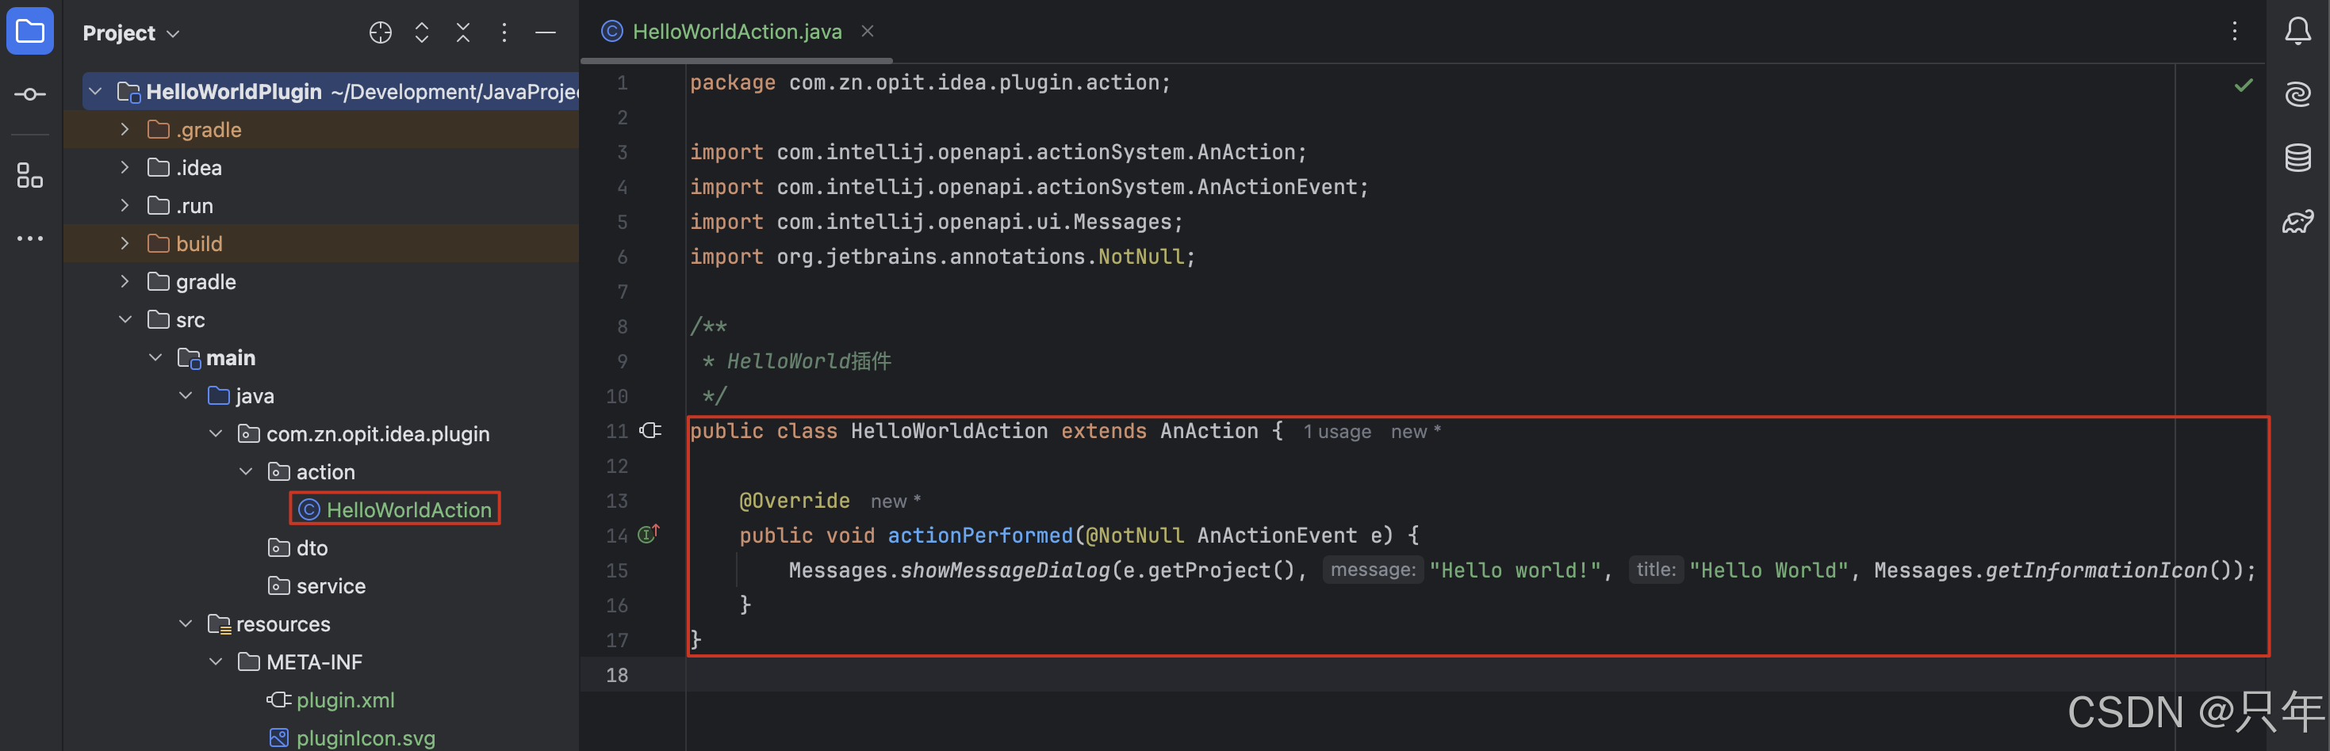
Task: Show more tool windows ellipsis
Action: tap(30, 238)
